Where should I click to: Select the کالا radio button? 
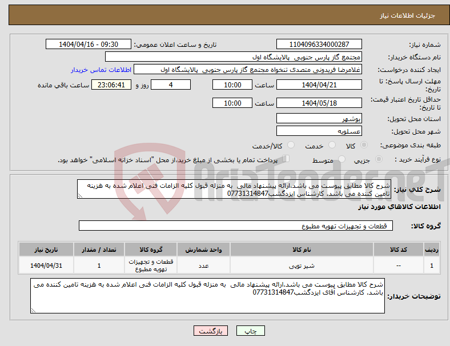tap(364, 145)
